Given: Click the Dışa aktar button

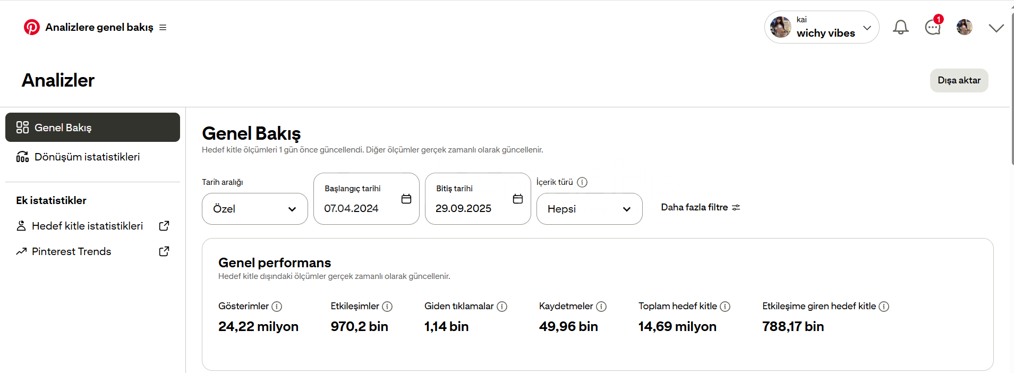Looking at the screenshot, I should pyautogui.click(x=959, y=80).
